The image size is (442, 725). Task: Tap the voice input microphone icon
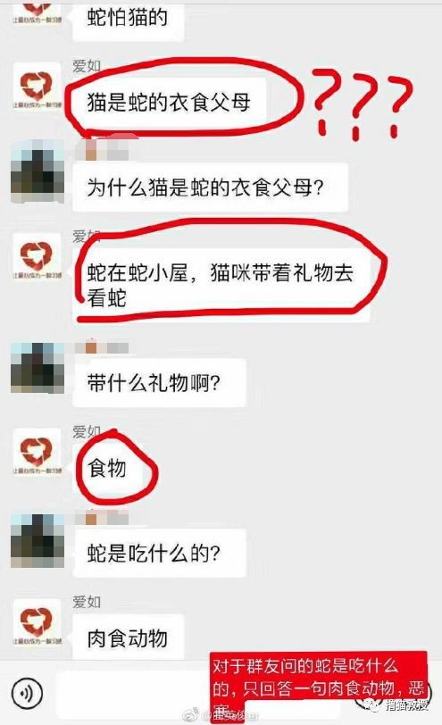pyautogui.click(x=28, y=693)
